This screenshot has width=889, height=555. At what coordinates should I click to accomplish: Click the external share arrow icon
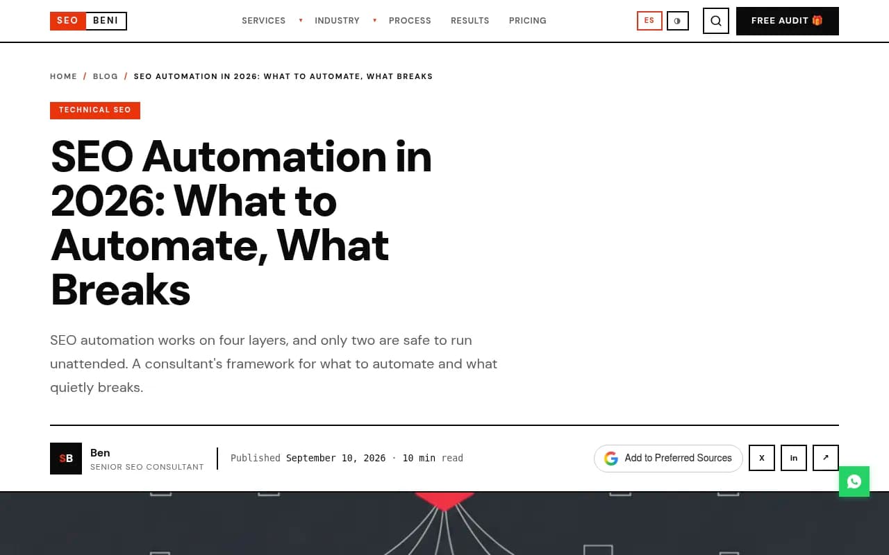[826, 458]
